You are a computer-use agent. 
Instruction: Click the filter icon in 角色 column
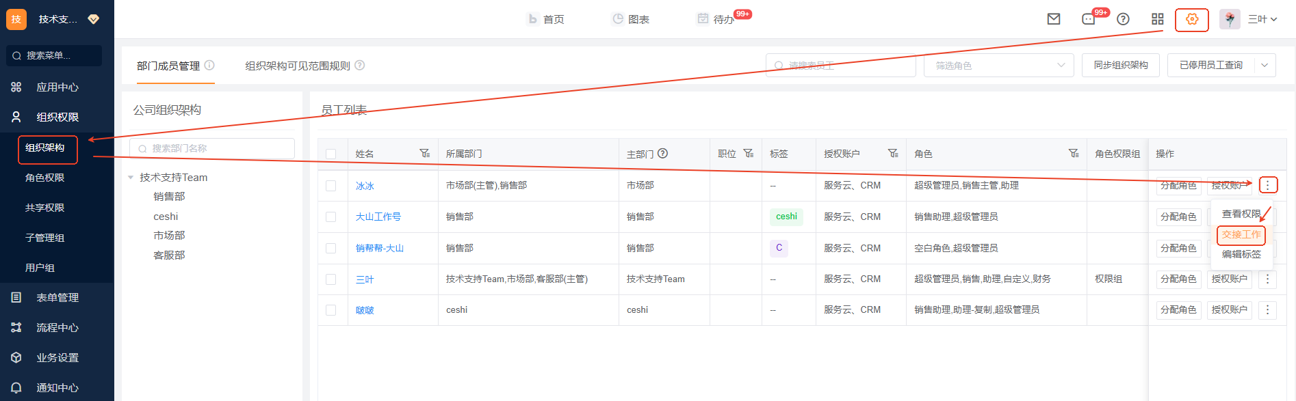coord(1074,154)
